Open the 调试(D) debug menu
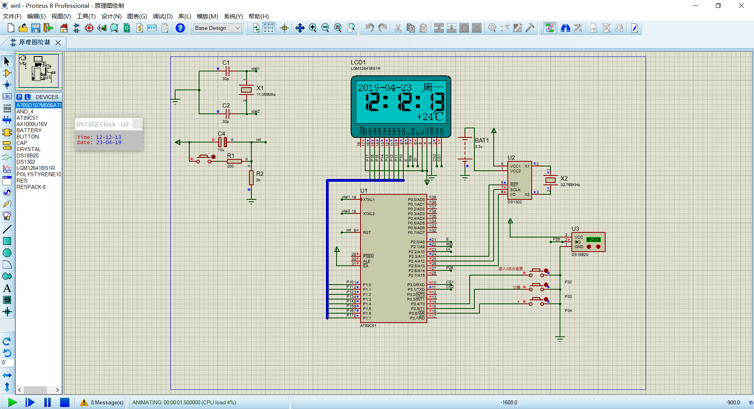The height and width of the screenshot is (409, 754). (163, 16)
